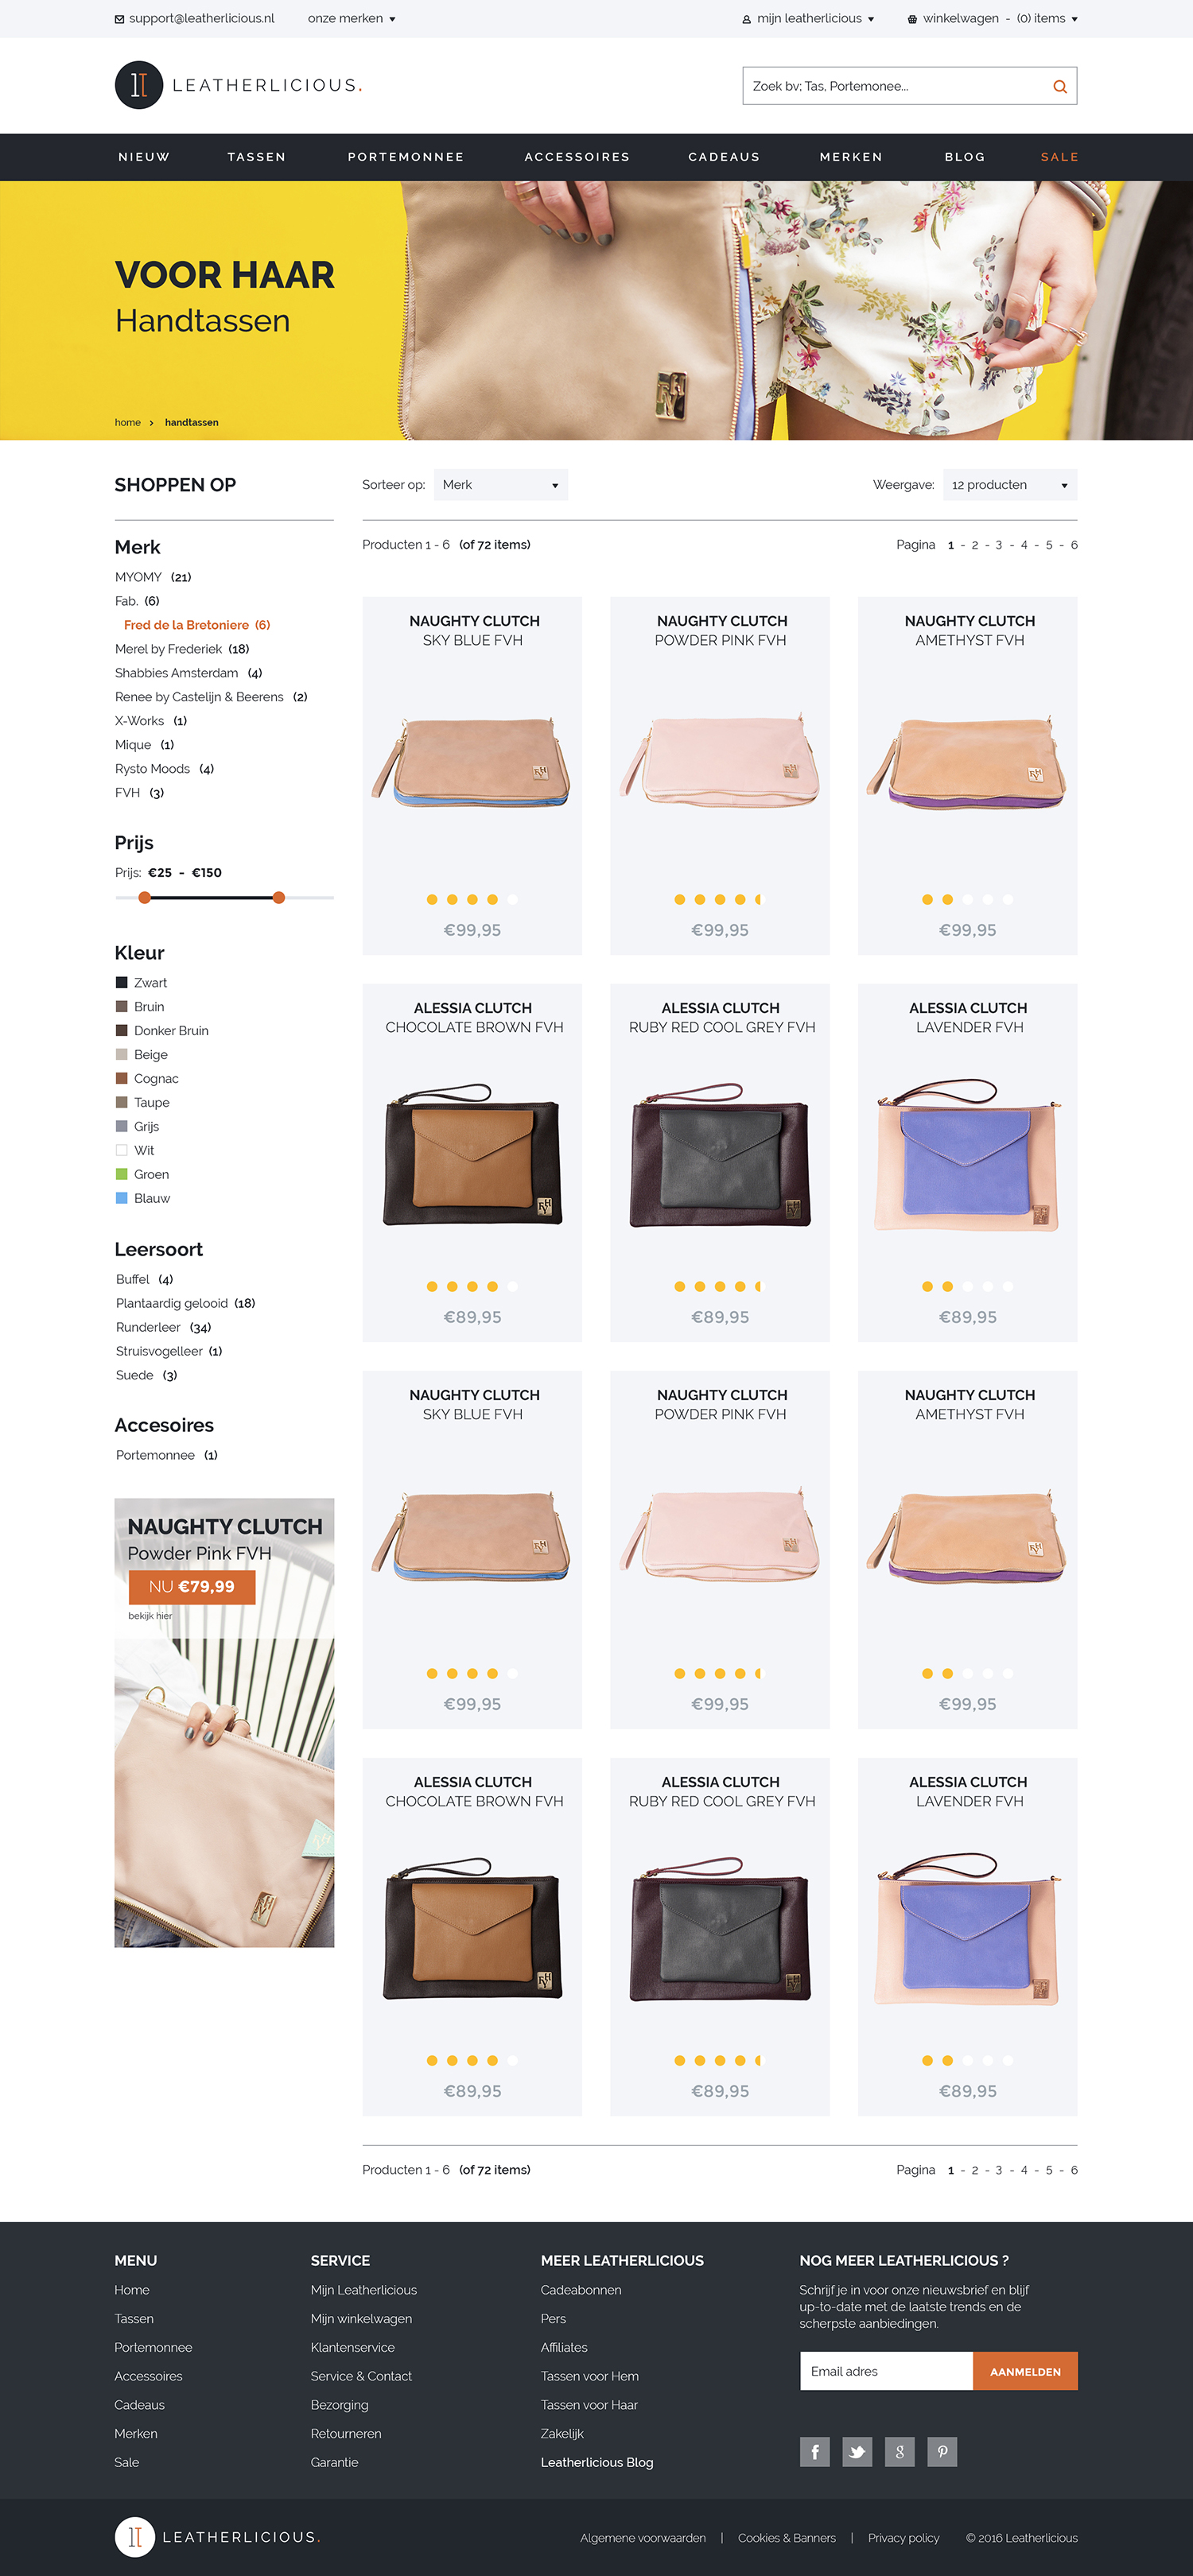Click the shopping cart icon next to winkelwagen
The image size is (1193, 2576).
912,19
